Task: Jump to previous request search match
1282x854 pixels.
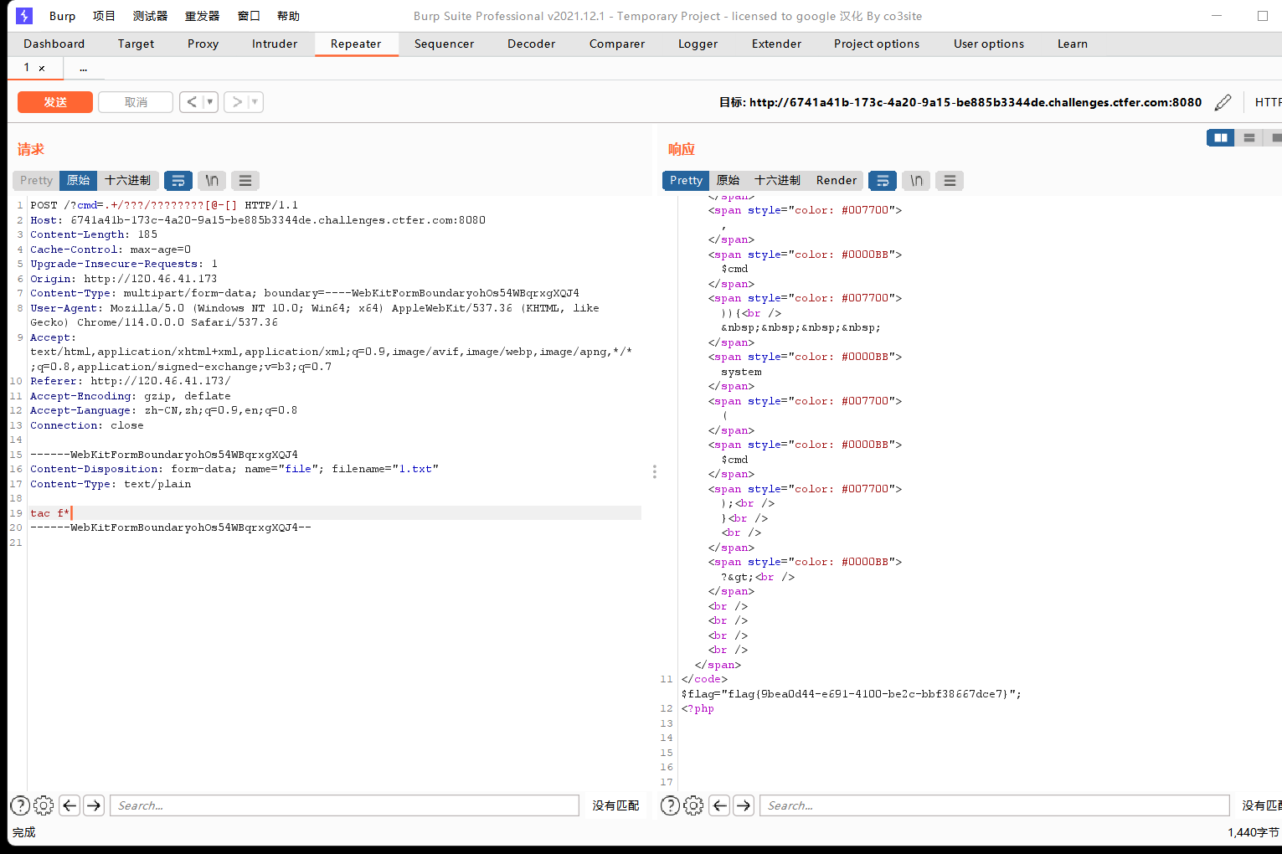Action: pos(70,805)
